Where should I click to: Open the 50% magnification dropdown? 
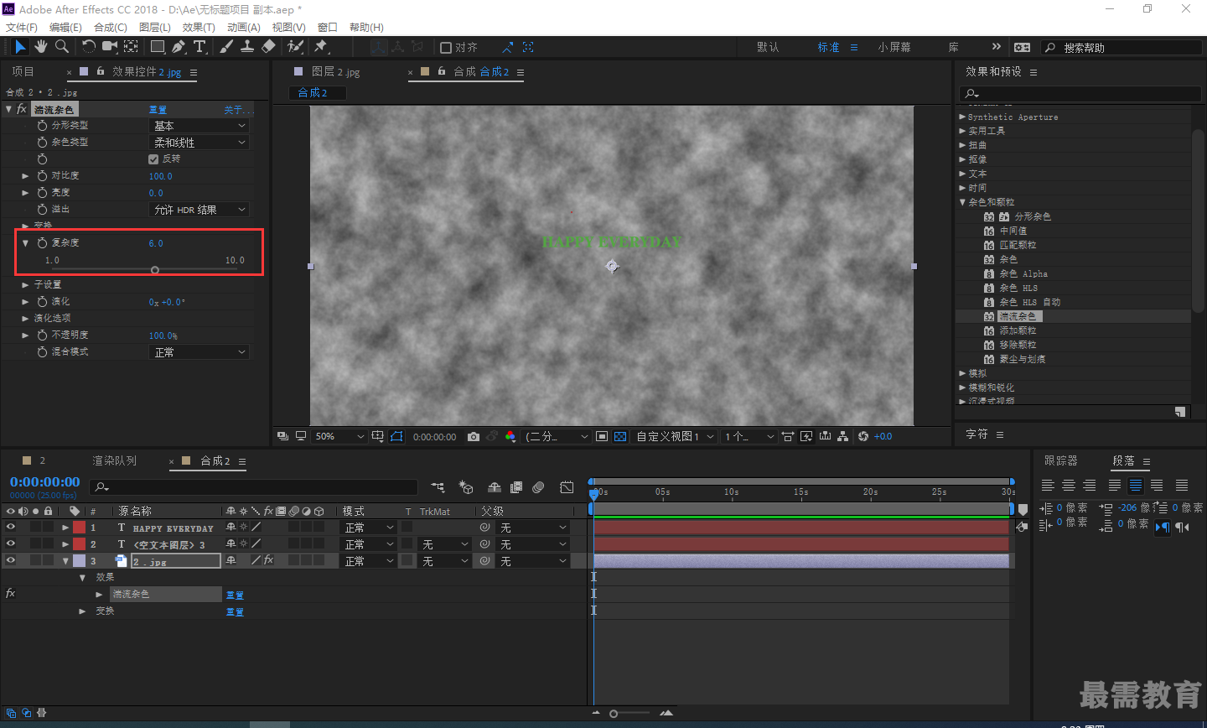(x=339, y=437)
